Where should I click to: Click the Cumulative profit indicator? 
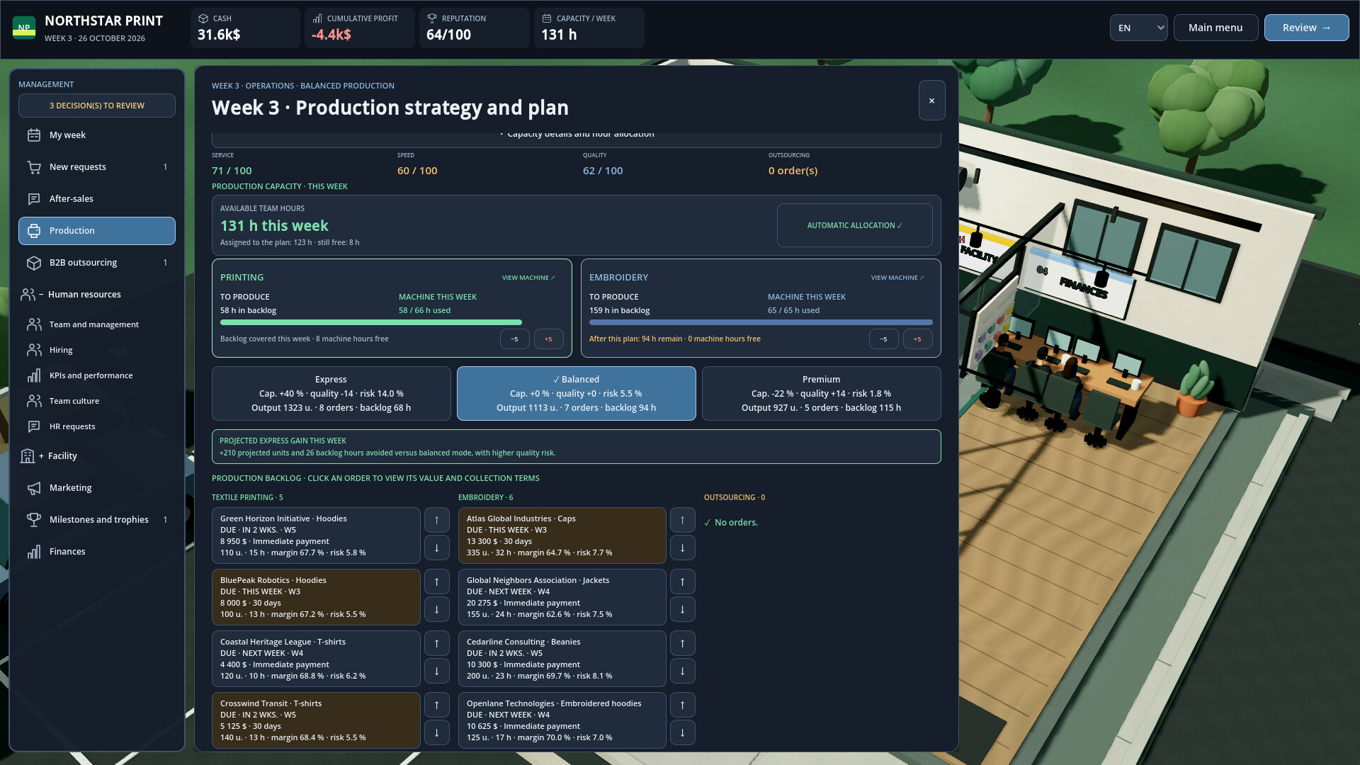point(360,28)
